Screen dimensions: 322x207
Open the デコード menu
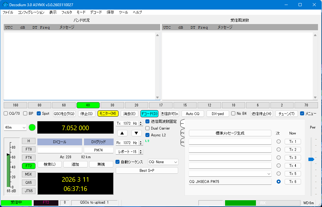pyautogui.click(x=96, y=12)
